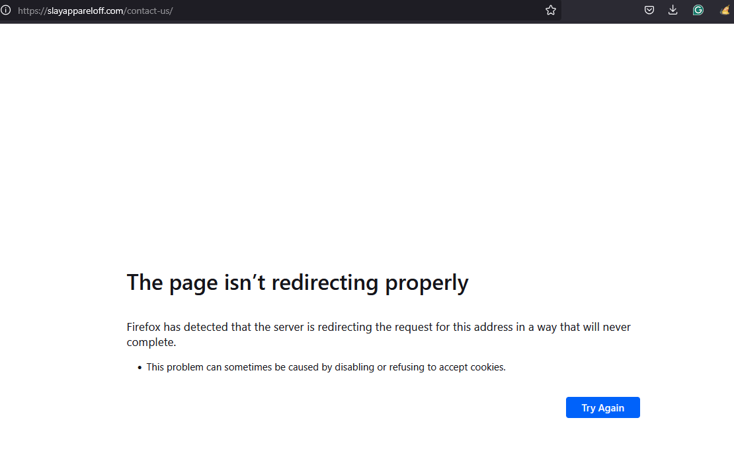This screenshot has width=734, height=455.
Task: Click empty toolbar space left of Pocket icon
Action: (602, 10)
